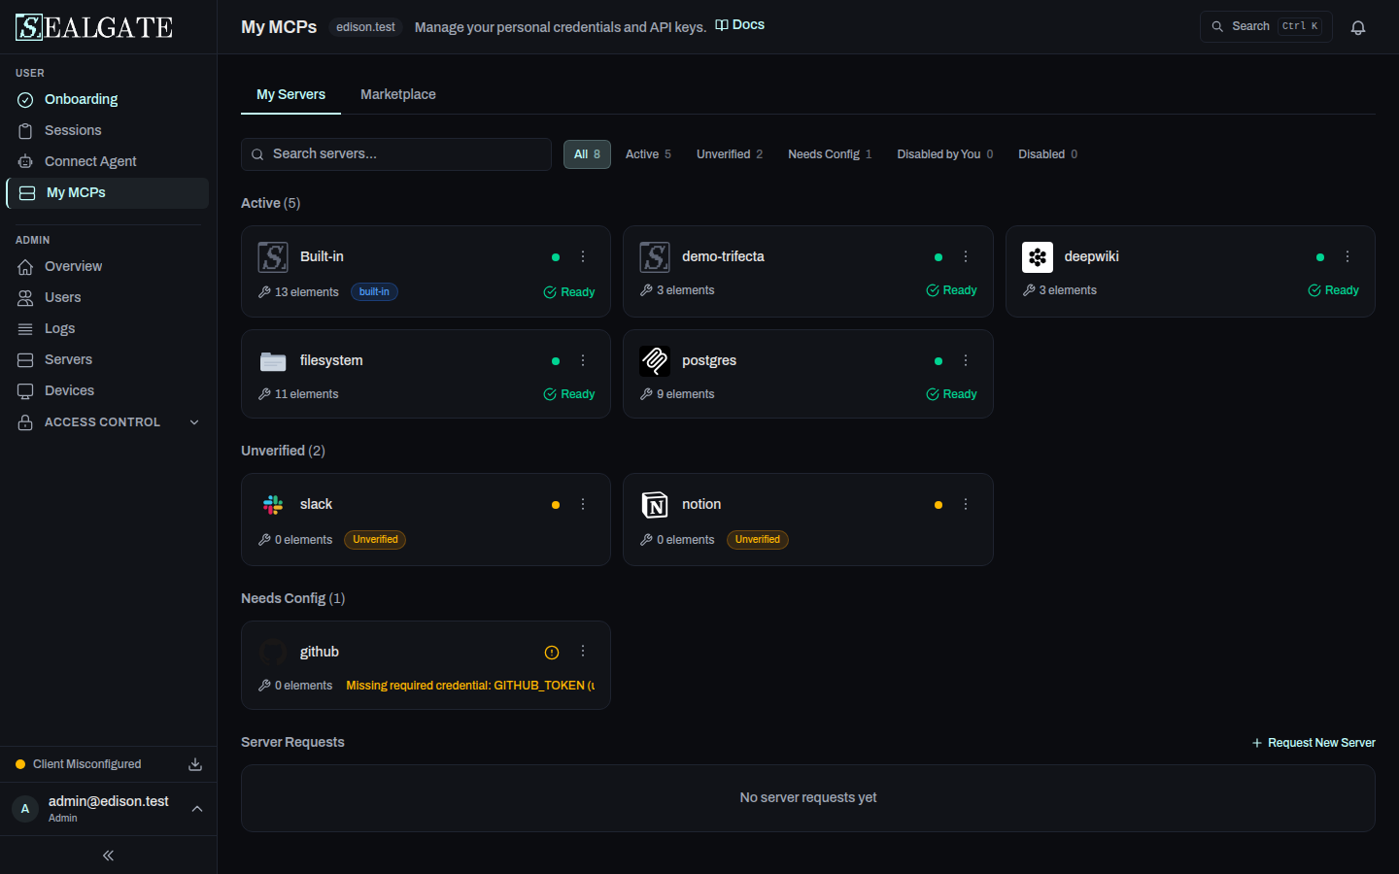
Task: Open Sessions in the sidebar
Action: point(108,130)
